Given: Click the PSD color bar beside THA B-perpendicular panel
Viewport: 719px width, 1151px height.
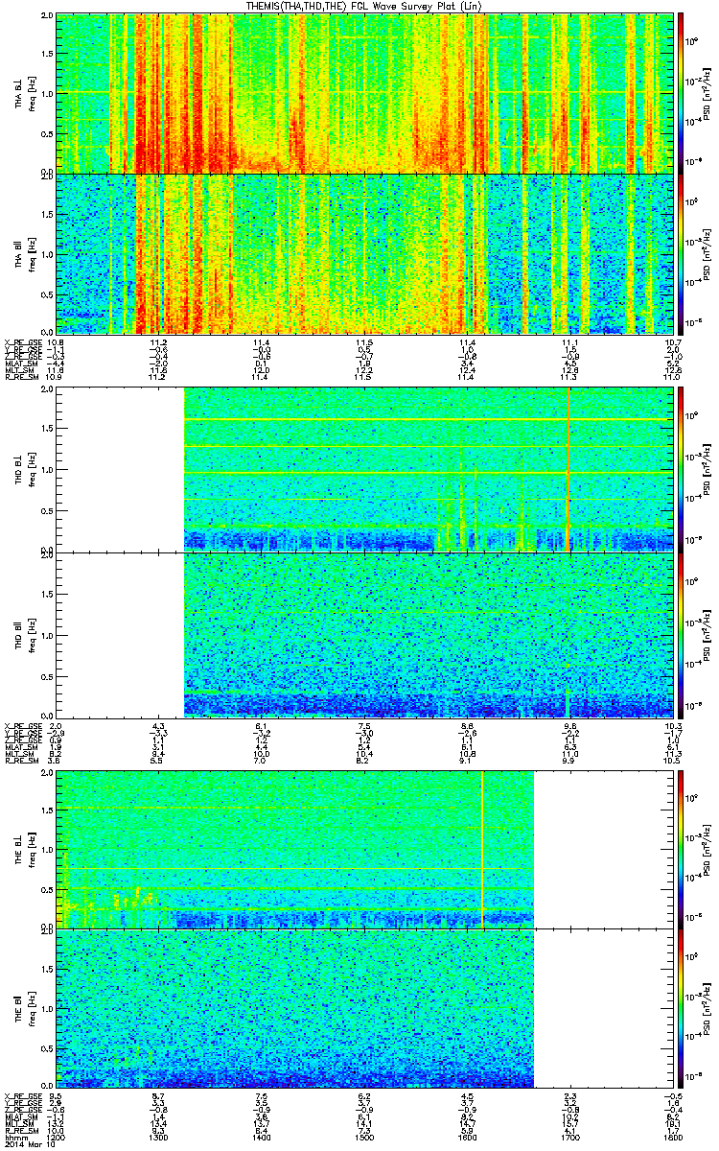Looking at the screenshot, I should click(682, 93).
